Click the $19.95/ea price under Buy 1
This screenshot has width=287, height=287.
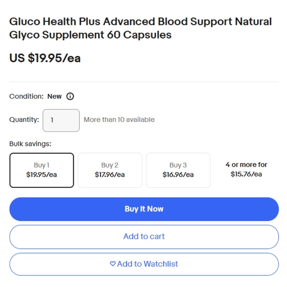(42, 175)
